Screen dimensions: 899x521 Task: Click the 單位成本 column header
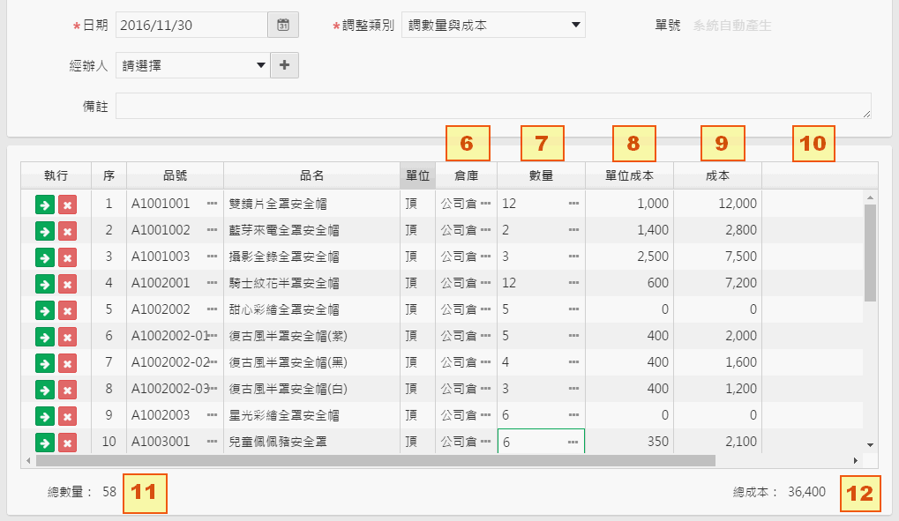[x=630, y=176]
